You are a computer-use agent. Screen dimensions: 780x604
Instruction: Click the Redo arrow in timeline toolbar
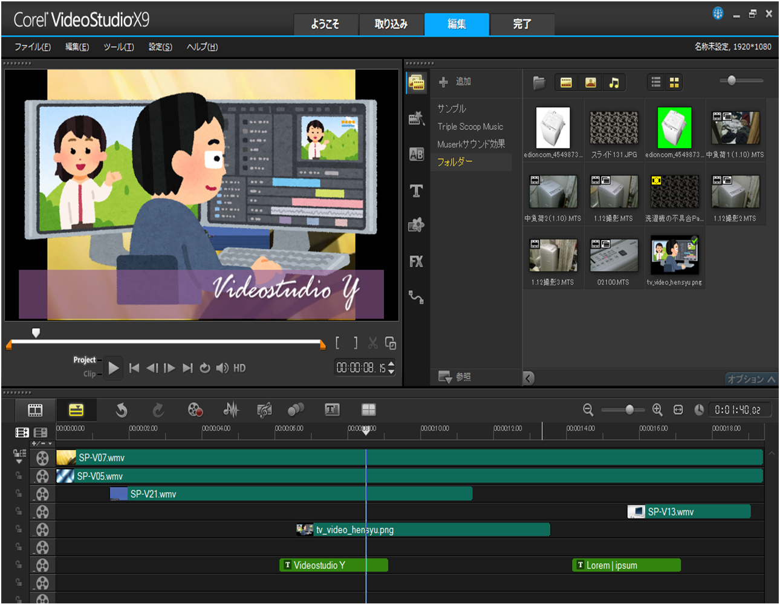(x=158, y=410)
